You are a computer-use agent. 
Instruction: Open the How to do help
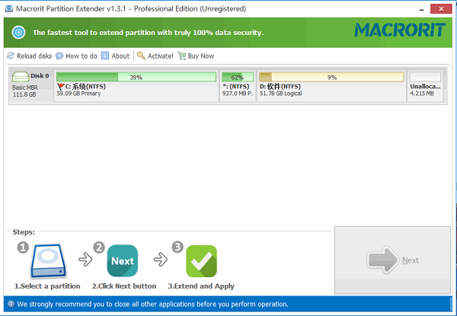(x=76, y=56)
